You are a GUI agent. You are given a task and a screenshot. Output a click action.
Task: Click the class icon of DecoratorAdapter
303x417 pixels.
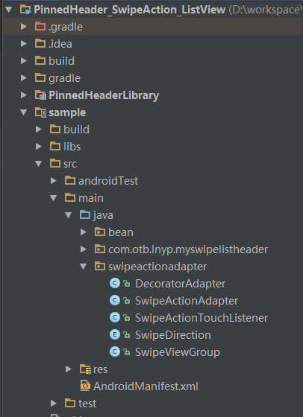(x=115, y=284)
